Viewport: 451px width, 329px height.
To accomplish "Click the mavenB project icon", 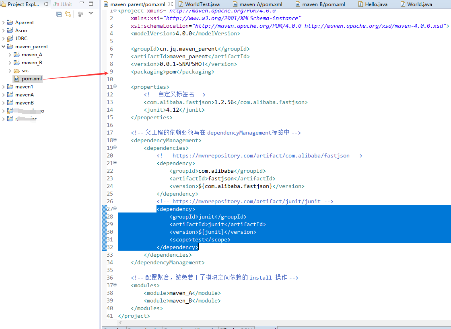I will (x=10, y=102).
